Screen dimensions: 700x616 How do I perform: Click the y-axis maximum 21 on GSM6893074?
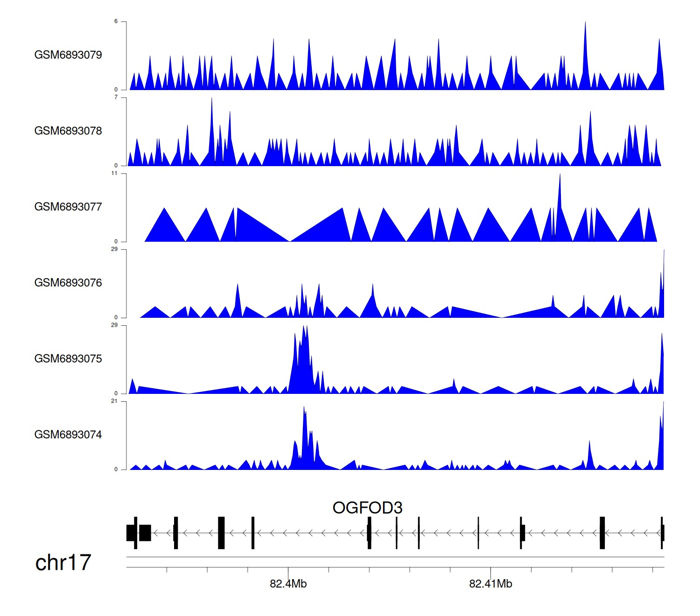pyautogui.click(x=114, y=401)
